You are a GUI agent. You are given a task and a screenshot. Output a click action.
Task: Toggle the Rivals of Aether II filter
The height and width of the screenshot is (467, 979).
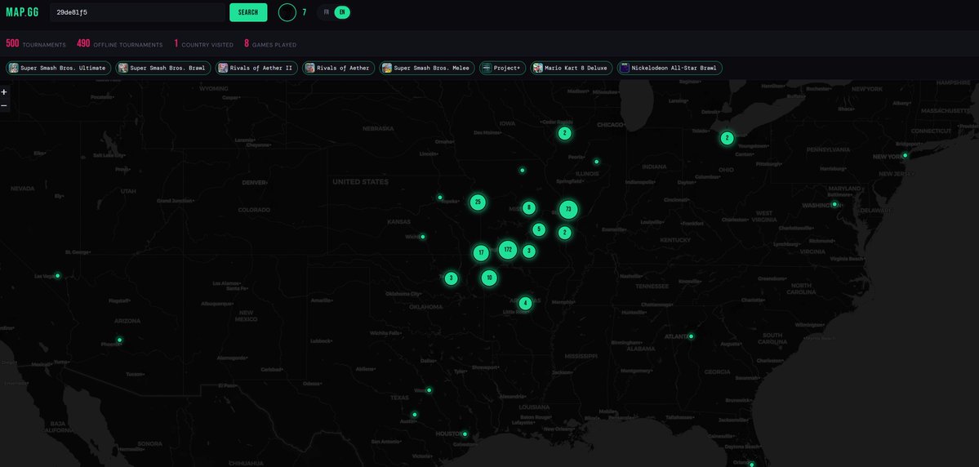tap(256, 68)
